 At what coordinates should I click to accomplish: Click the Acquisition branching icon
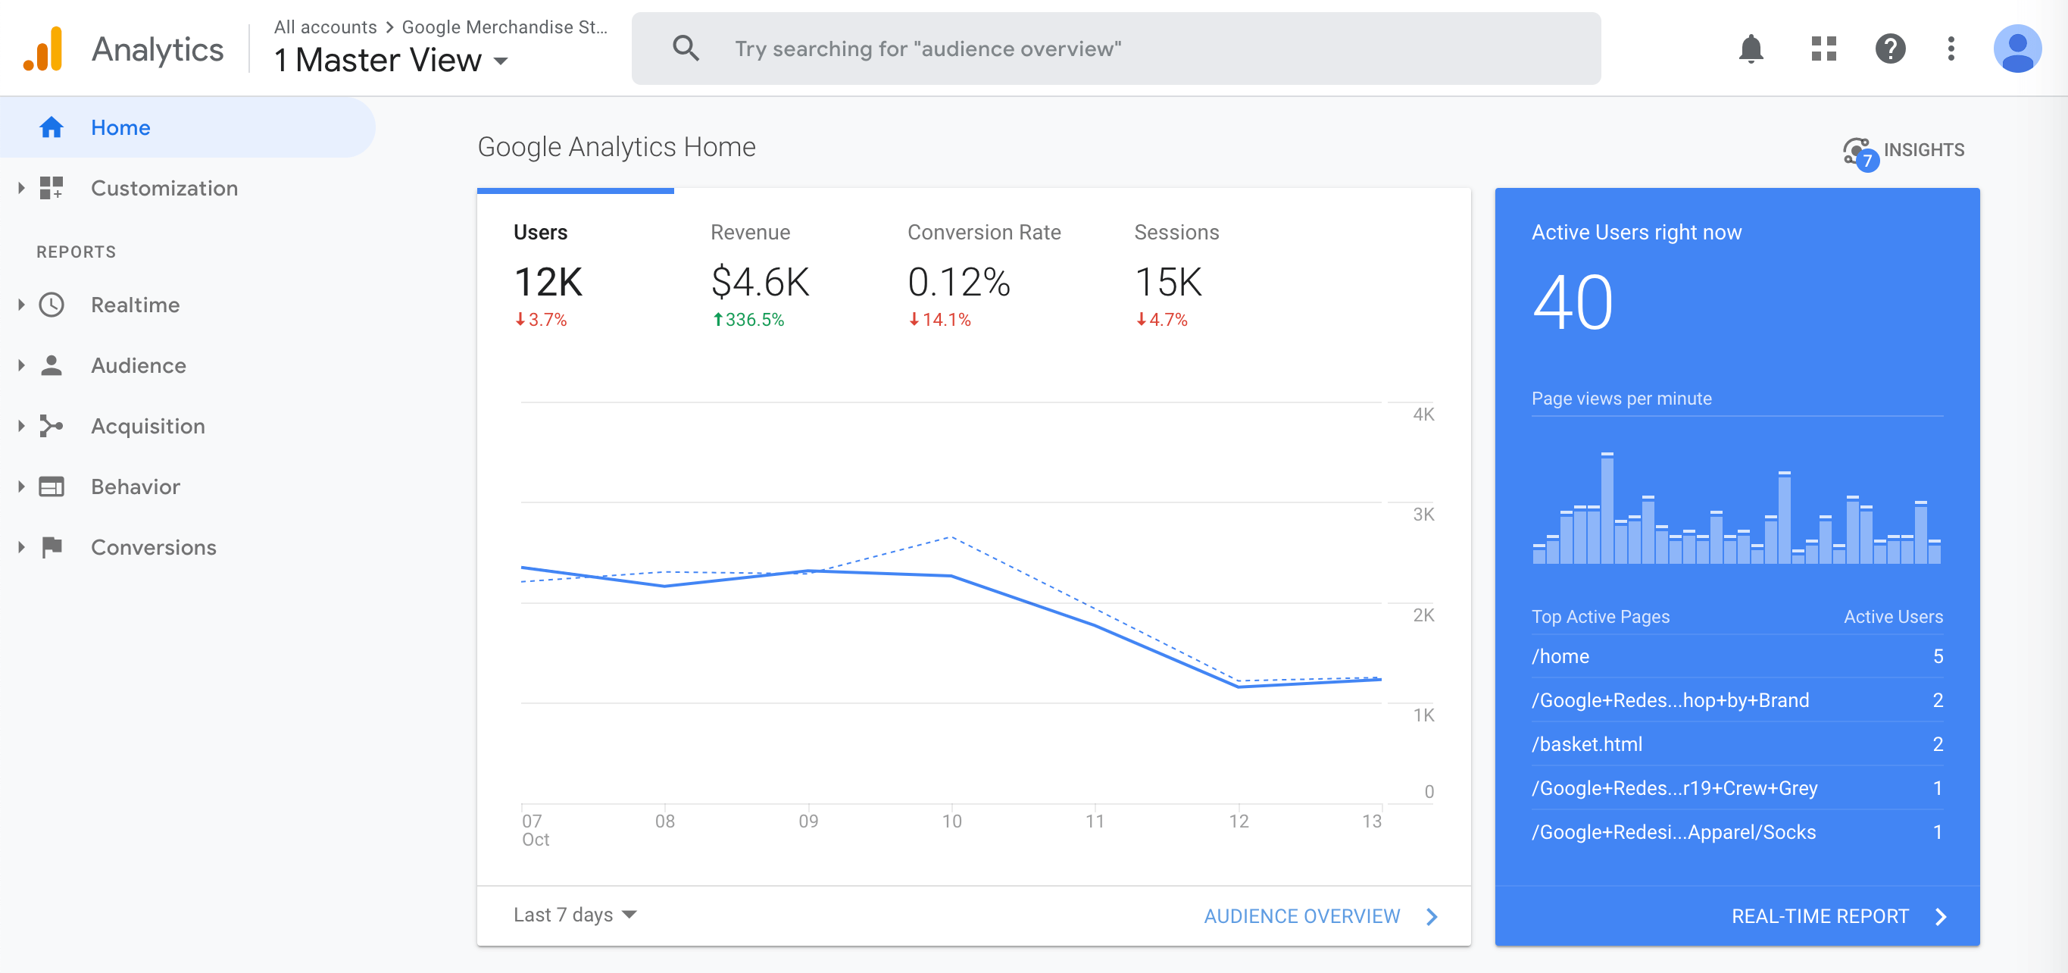click(52, 427)
